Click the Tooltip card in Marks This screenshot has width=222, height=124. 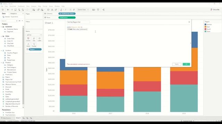tap(34, 45)
